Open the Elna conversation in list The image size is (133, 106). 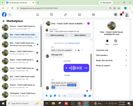pos(20,36)
